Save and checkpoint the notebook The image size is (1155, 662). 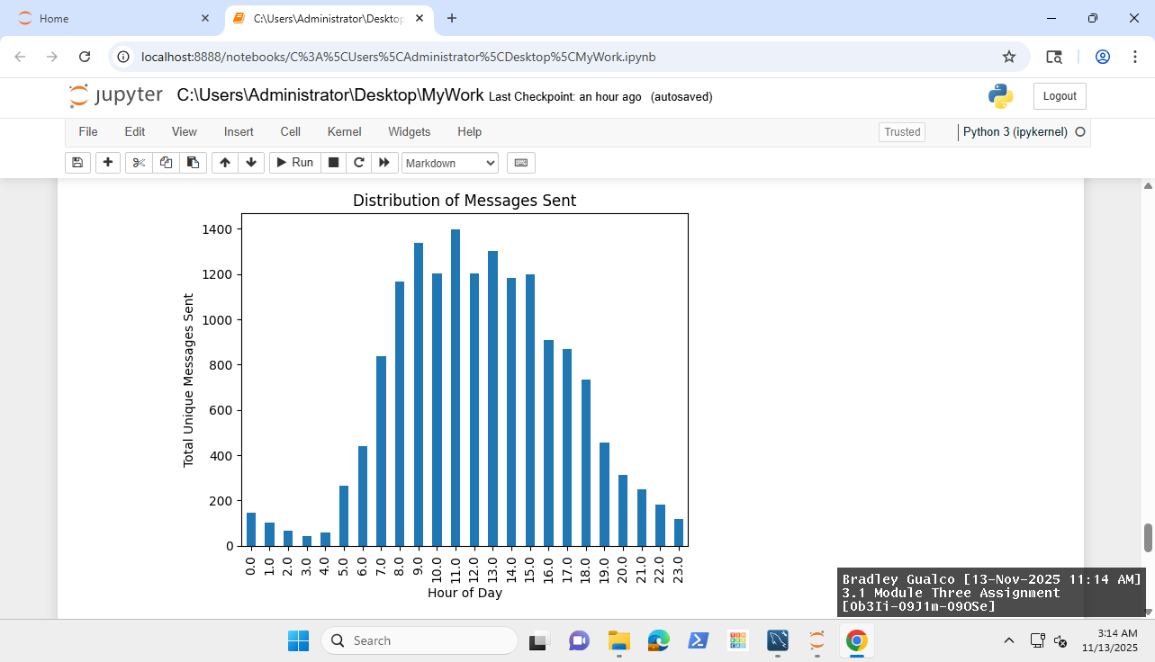77,163
